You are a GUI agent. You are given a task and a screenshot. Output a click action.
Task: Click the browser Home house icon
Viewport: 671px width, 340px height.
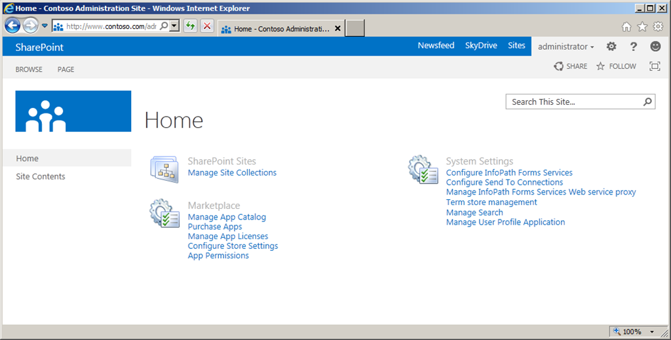(626, 27)
